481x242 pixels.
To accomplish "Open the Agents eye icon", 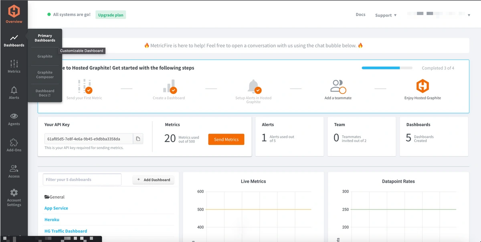I will [14, 116].
